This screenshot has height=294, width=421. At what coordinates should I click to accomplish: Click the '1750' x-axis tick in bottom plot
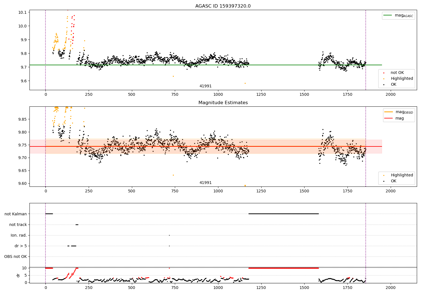click(347, 288)
